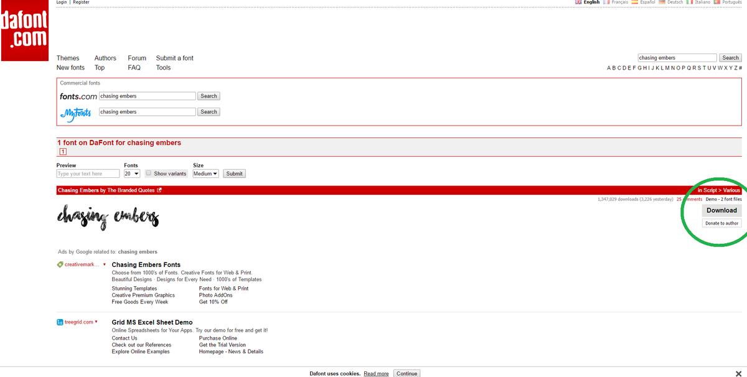
Task: Enable the Show variants checkbox
Action: tap(149, 174)
